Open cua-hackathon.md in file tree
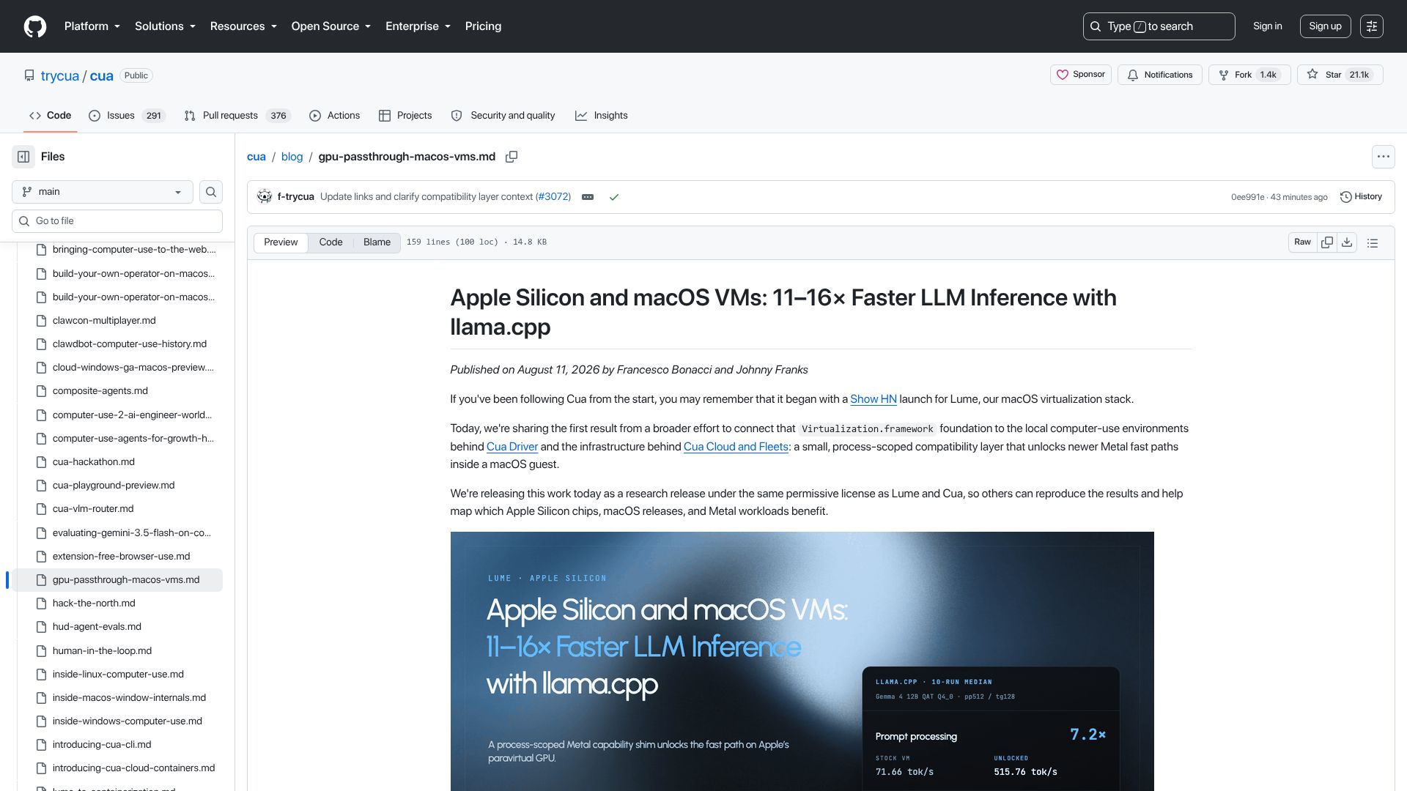This screenshot has height=791, width=1407. tap(117, 462)
